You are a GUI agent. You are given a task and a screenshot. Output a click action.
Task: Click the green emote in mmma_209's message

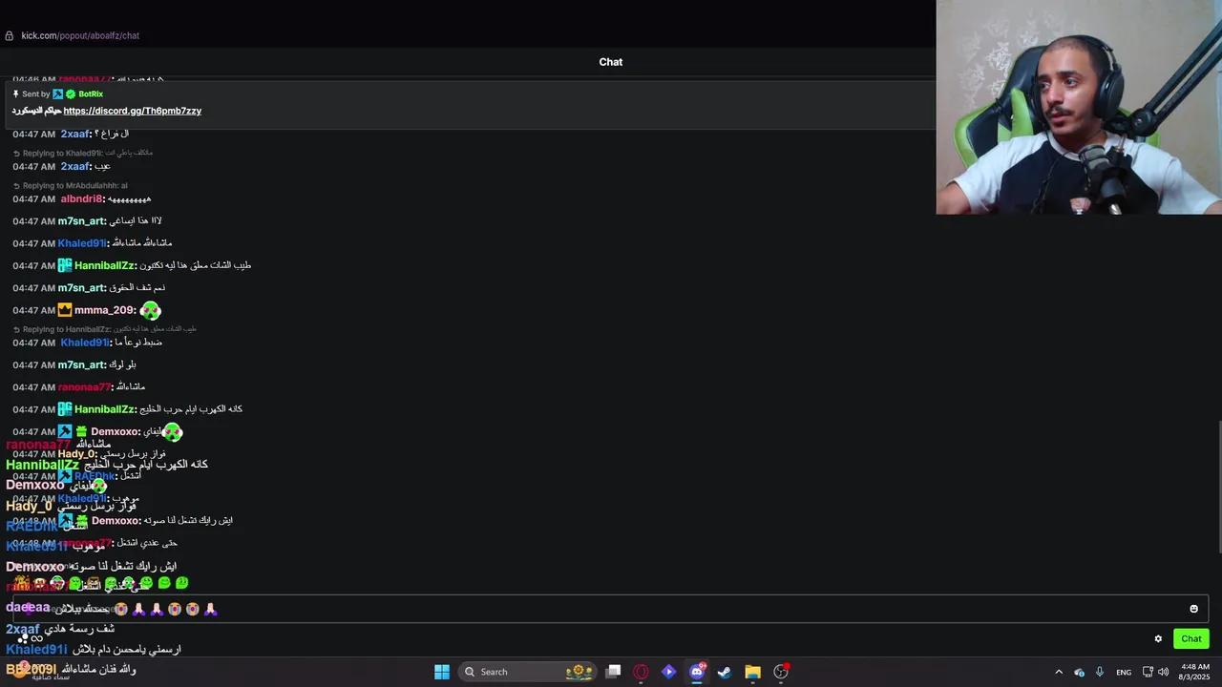(x=150, y=310)
